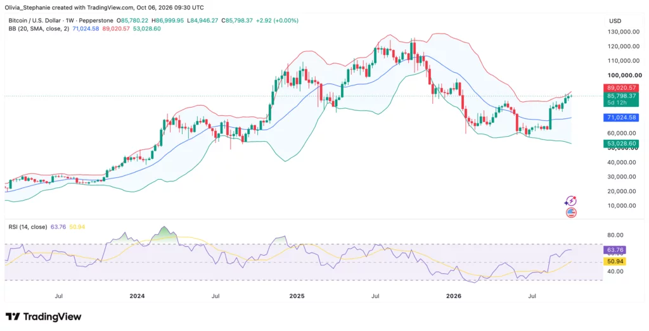Image resolution: width=649 pixels, height=331 pixels.
Task: Click the 60,000.00 price axis label
Action: 621,133
